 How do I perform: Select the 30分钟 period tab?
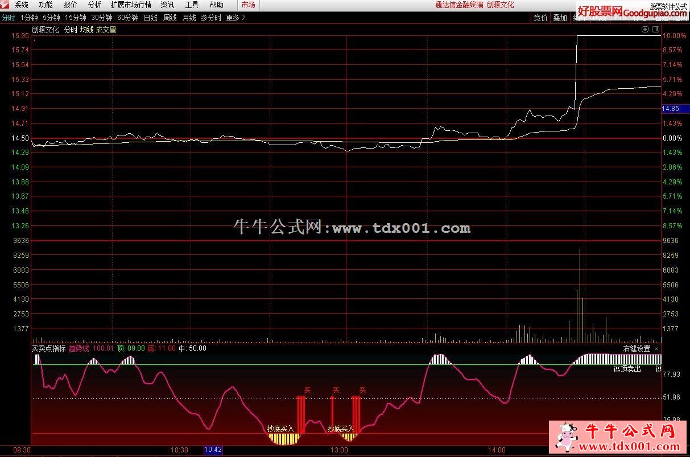point(102,18)
